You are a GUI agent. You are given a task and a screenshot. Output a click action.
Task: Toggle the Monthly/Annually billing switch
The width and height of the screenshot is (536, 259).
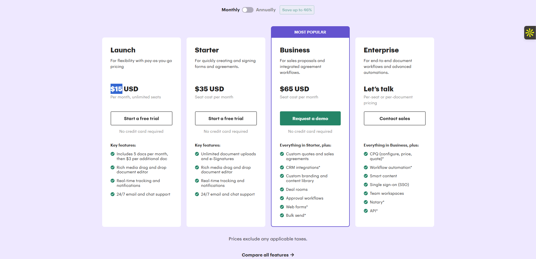[x=248, y=10]
